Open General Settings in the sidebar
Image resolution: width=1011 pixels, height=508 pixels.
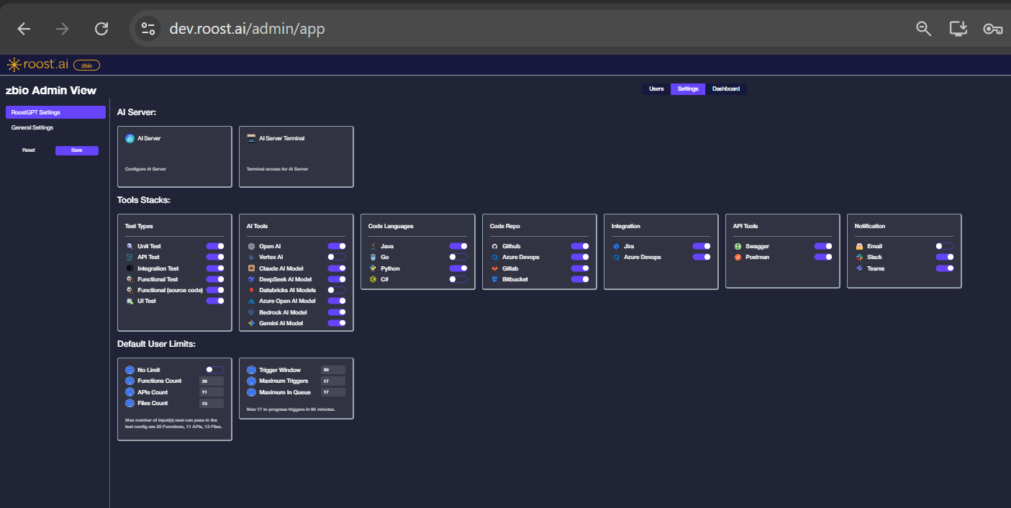(x=32, y=127)
